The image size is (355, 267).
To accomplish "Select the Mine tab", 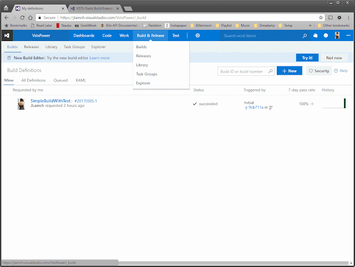I will [x=9, y=80].
